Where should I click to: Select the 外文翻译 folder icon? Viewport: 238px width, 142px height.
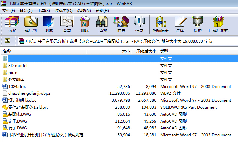tap(5, 79)
